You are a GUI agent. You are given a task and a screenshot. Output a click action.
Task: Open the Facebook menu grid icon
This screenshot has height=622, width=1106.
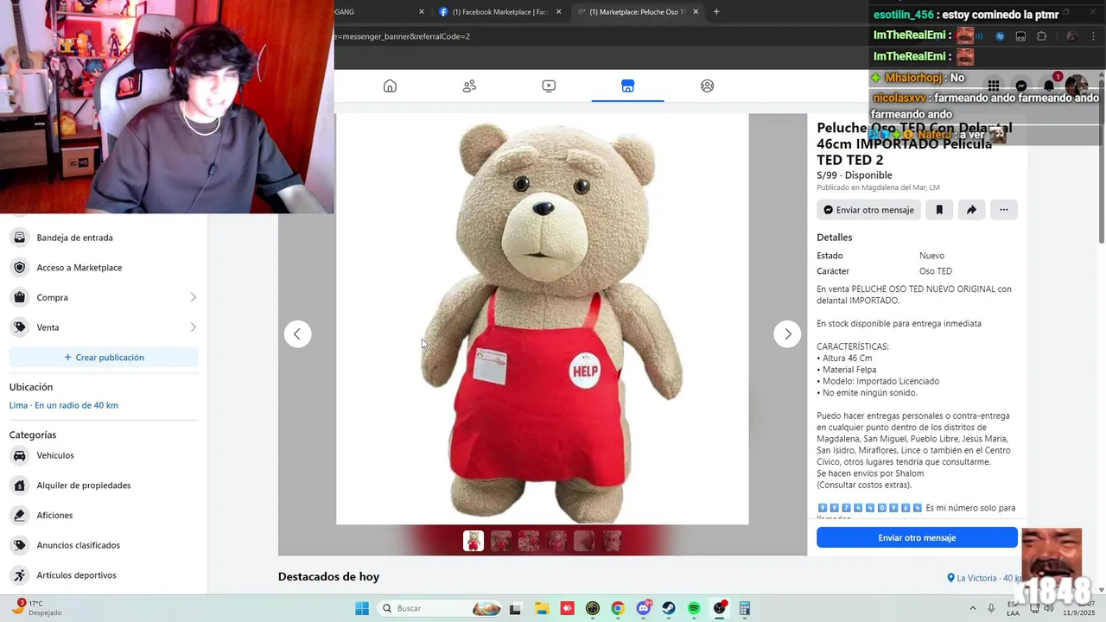click(994, 86)
